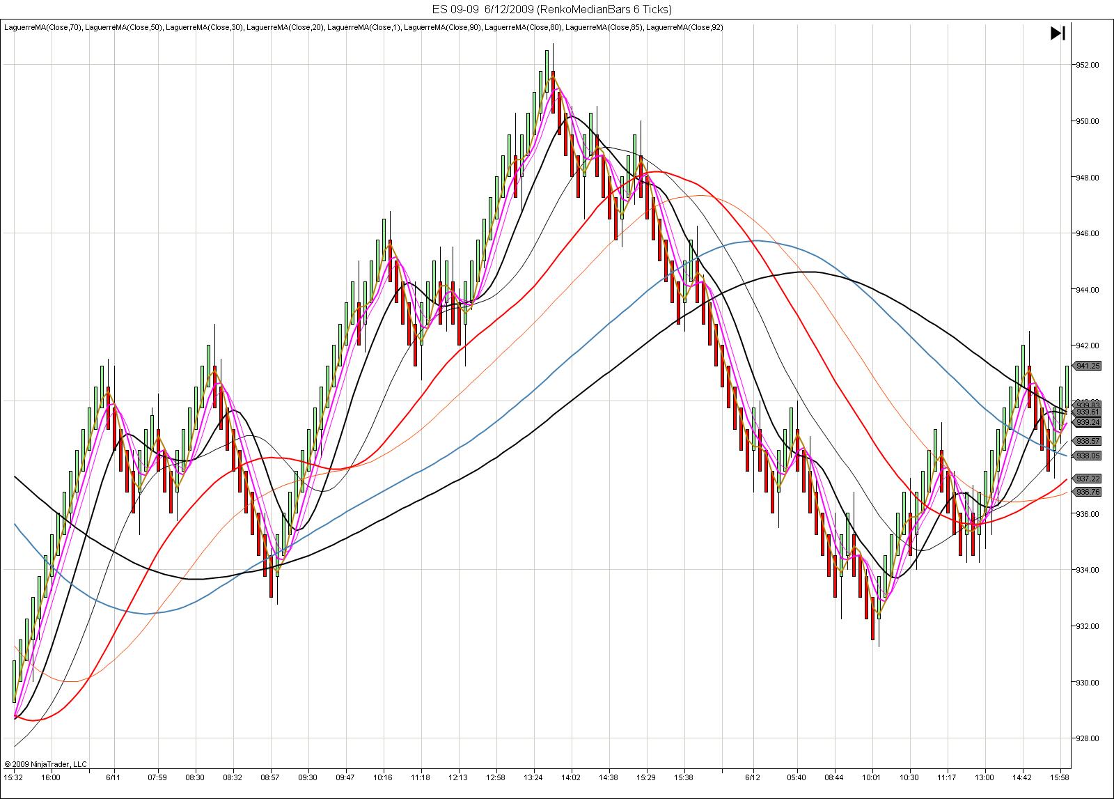This screenshot has width=1114, height=799.
Task: Select the "LaguerreMA(Close,70)" indicator label
Action: point(43,28)
